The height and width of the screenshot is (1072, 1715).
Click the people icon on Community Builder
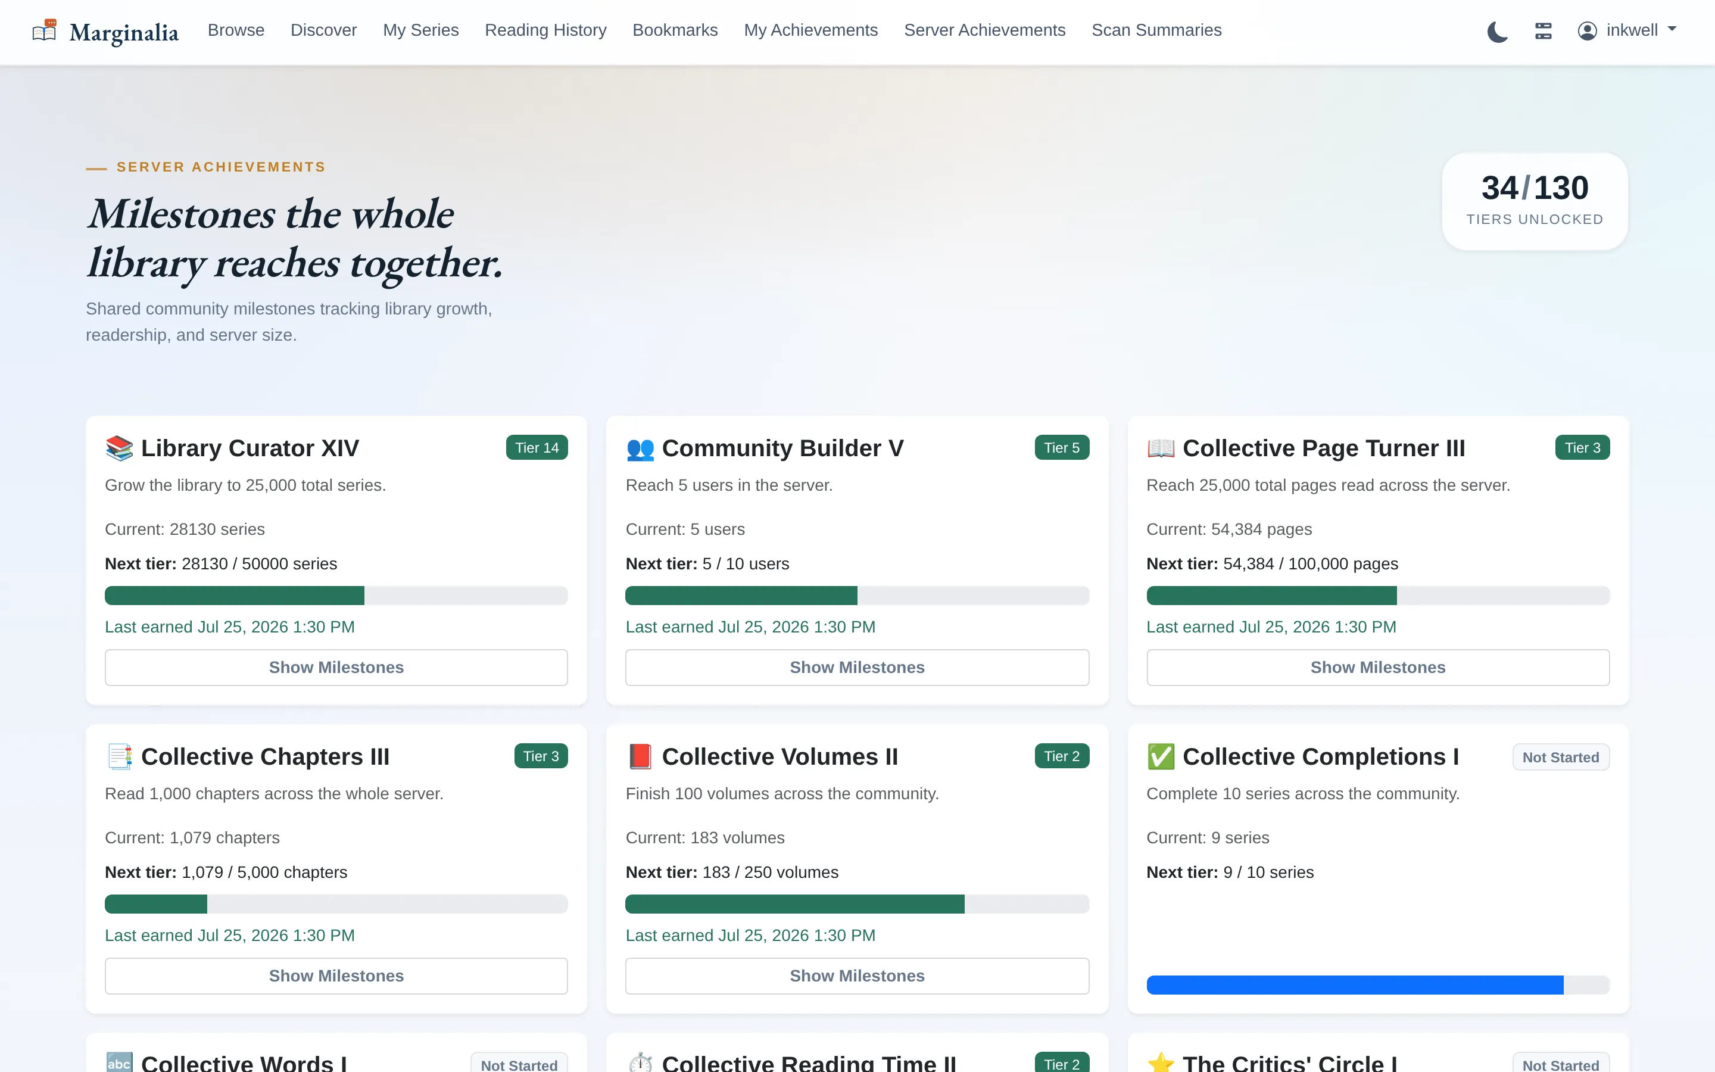tap(640, 449)
